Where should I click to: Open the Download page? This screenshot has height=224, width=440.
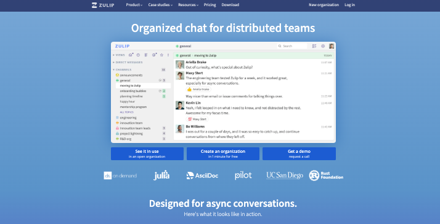[x=230, y=5]
